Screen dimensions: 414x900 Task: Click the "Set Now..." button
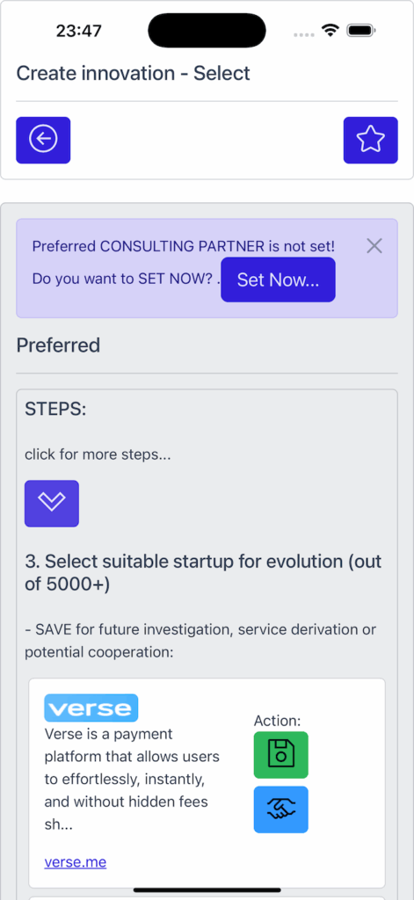pos(278,279)
